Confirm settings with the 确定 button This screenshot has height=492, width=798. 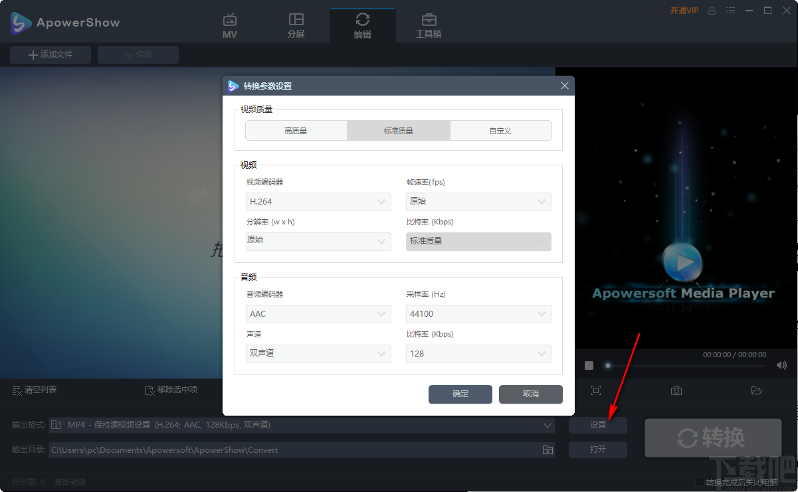(460, 394)
